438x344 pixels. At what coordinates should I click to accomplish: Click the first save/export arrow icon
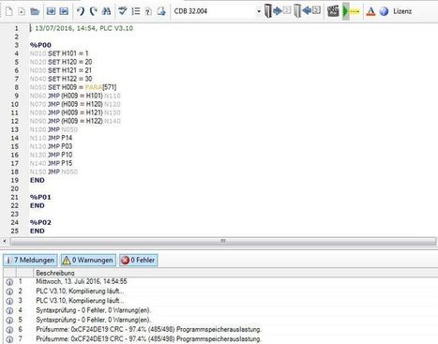tap(51, 11)
